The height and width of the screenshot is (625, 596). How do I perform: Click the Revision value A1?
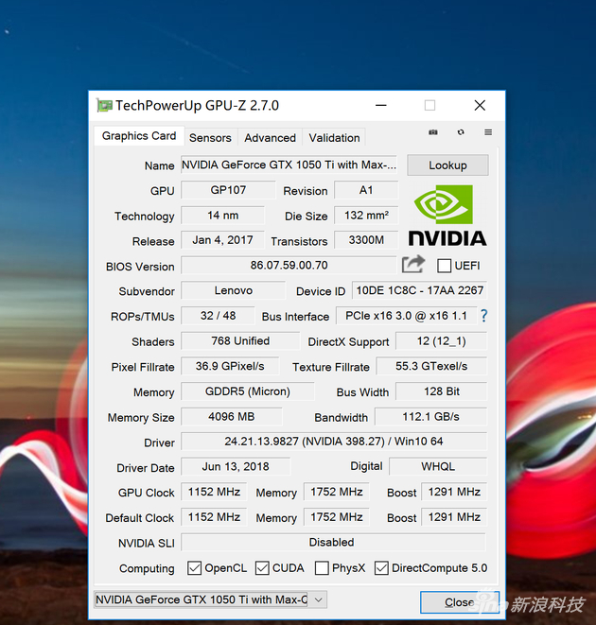tap(366, 190)
